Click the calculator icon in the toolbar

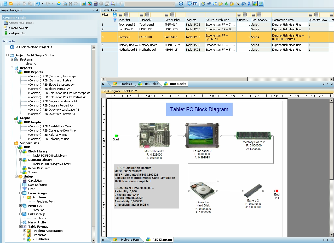tap(95, 4)
